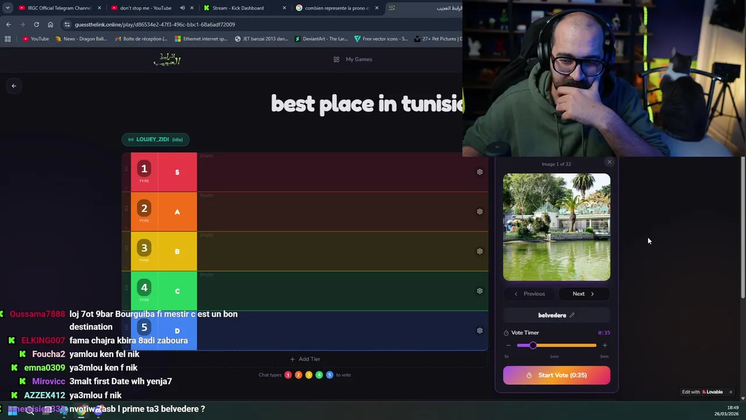This screenshot has height=420, width=746.
Task: Click Start Vote (0:35) button
Action: [557, 375]
